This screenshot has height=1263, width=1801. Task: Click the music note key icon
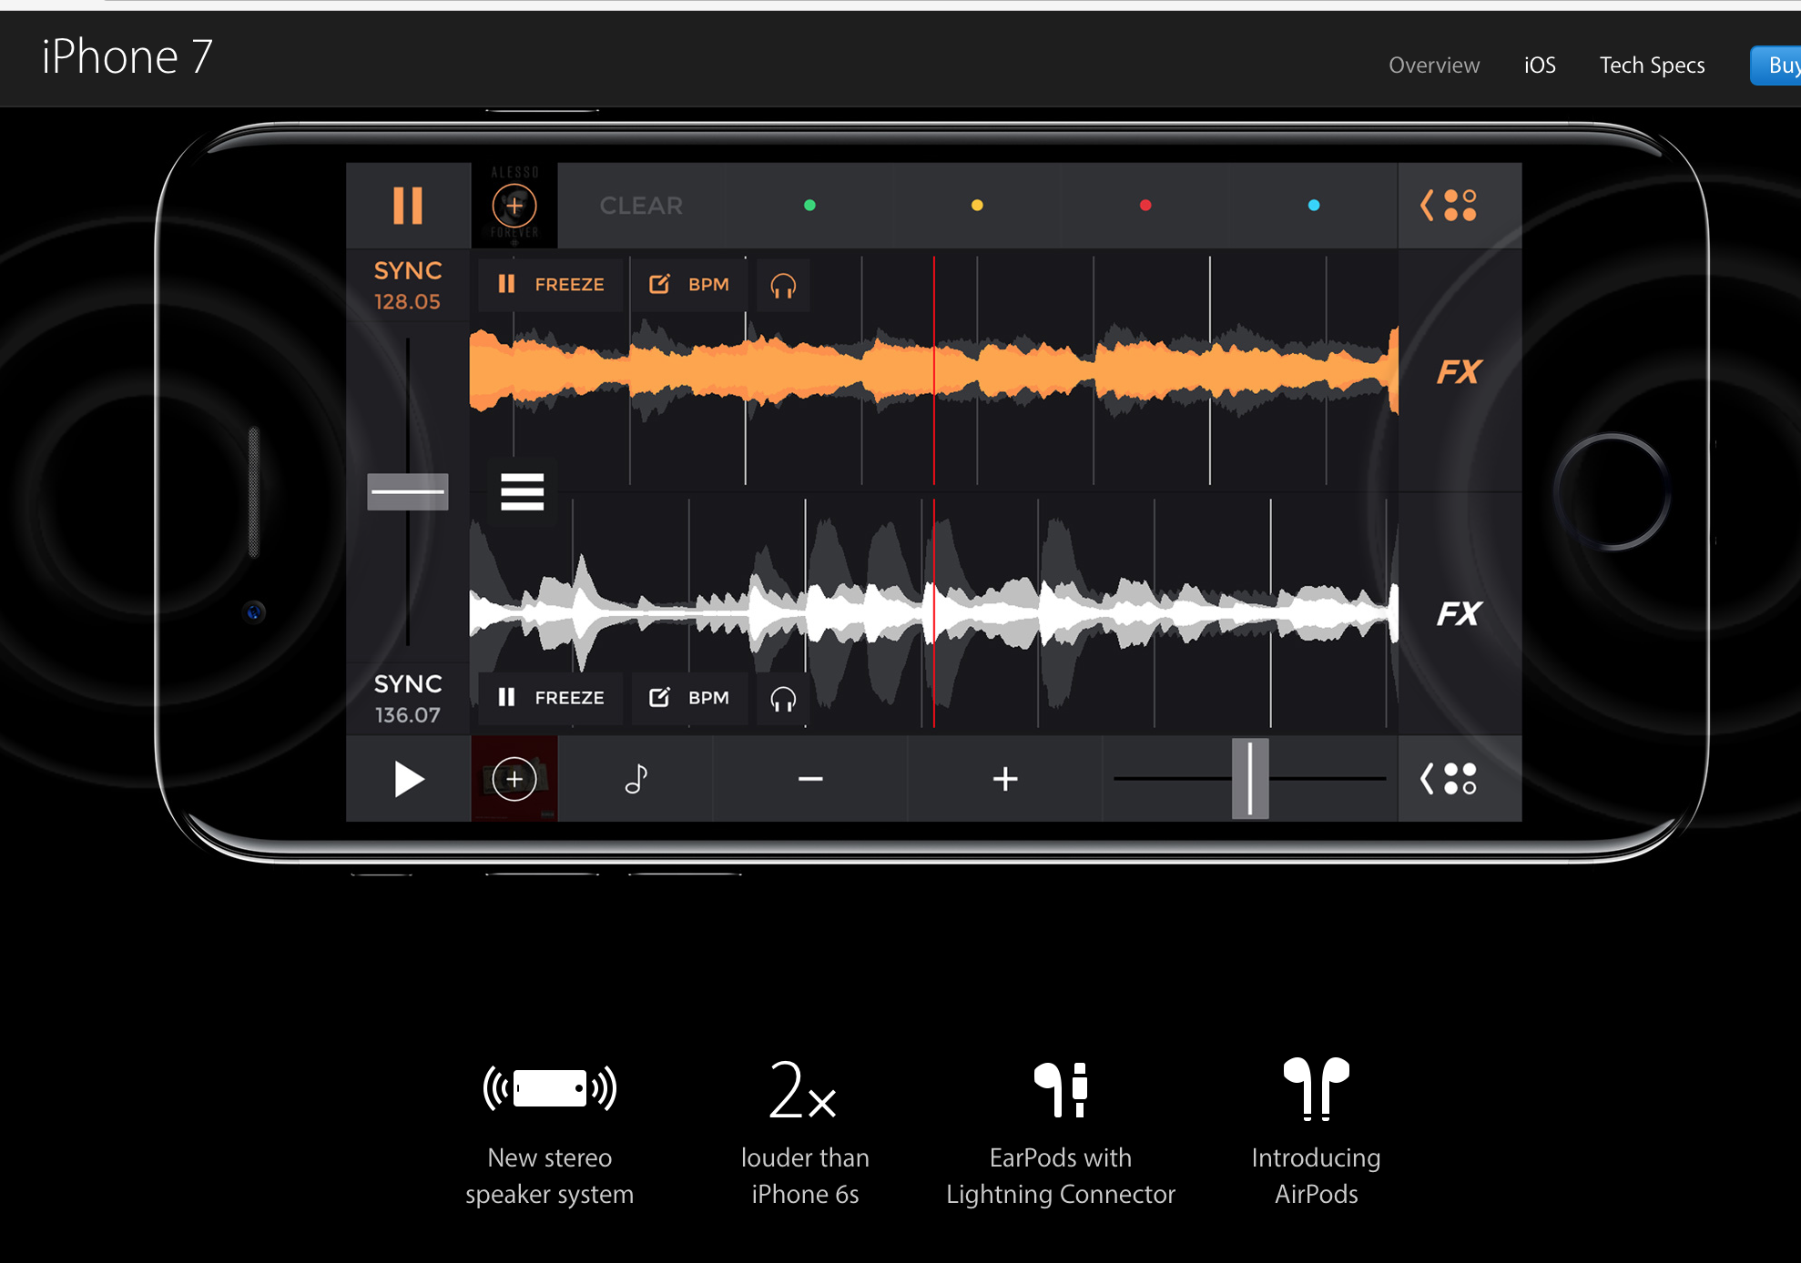636,779
